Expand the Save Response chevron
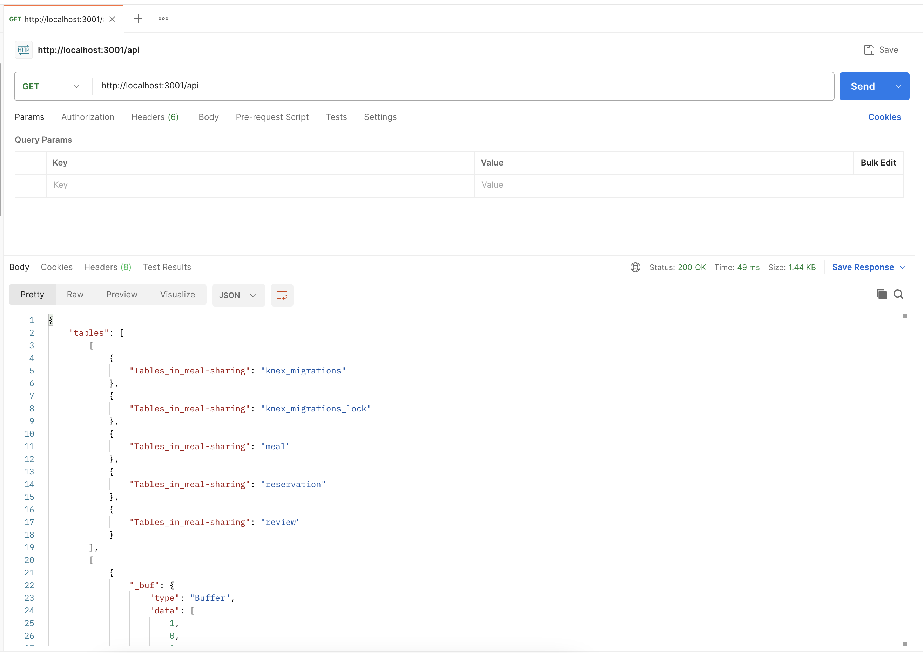Image resolution: width=923 pixels, height=653 pixels. [903, 267]
